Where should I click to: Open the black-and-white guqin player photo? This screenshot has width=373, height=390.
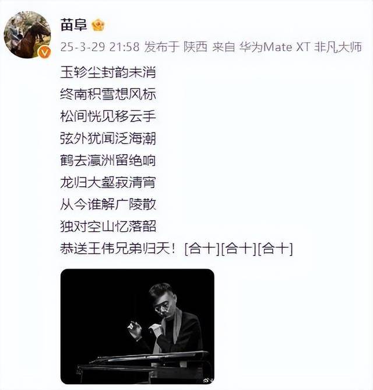tap(138, 326)
